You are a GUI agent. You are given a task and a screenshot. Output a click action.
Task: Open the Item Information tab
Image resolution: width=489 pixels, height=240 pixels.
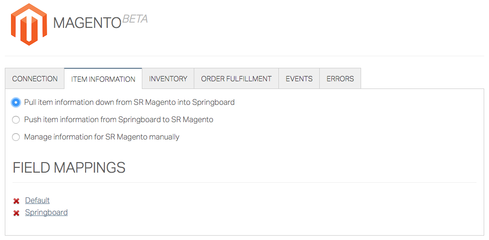coord(103,79)
